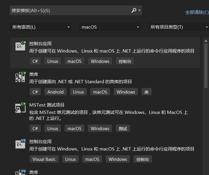This screenshot has height=175, width=209.
Task: Click macOS tag under VB 控制台应用
Action: click(x=92, y=159)
